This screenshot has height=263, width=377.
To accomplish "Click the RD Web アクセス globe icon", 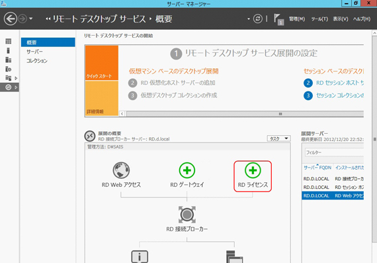I will [x=121, y=170].
